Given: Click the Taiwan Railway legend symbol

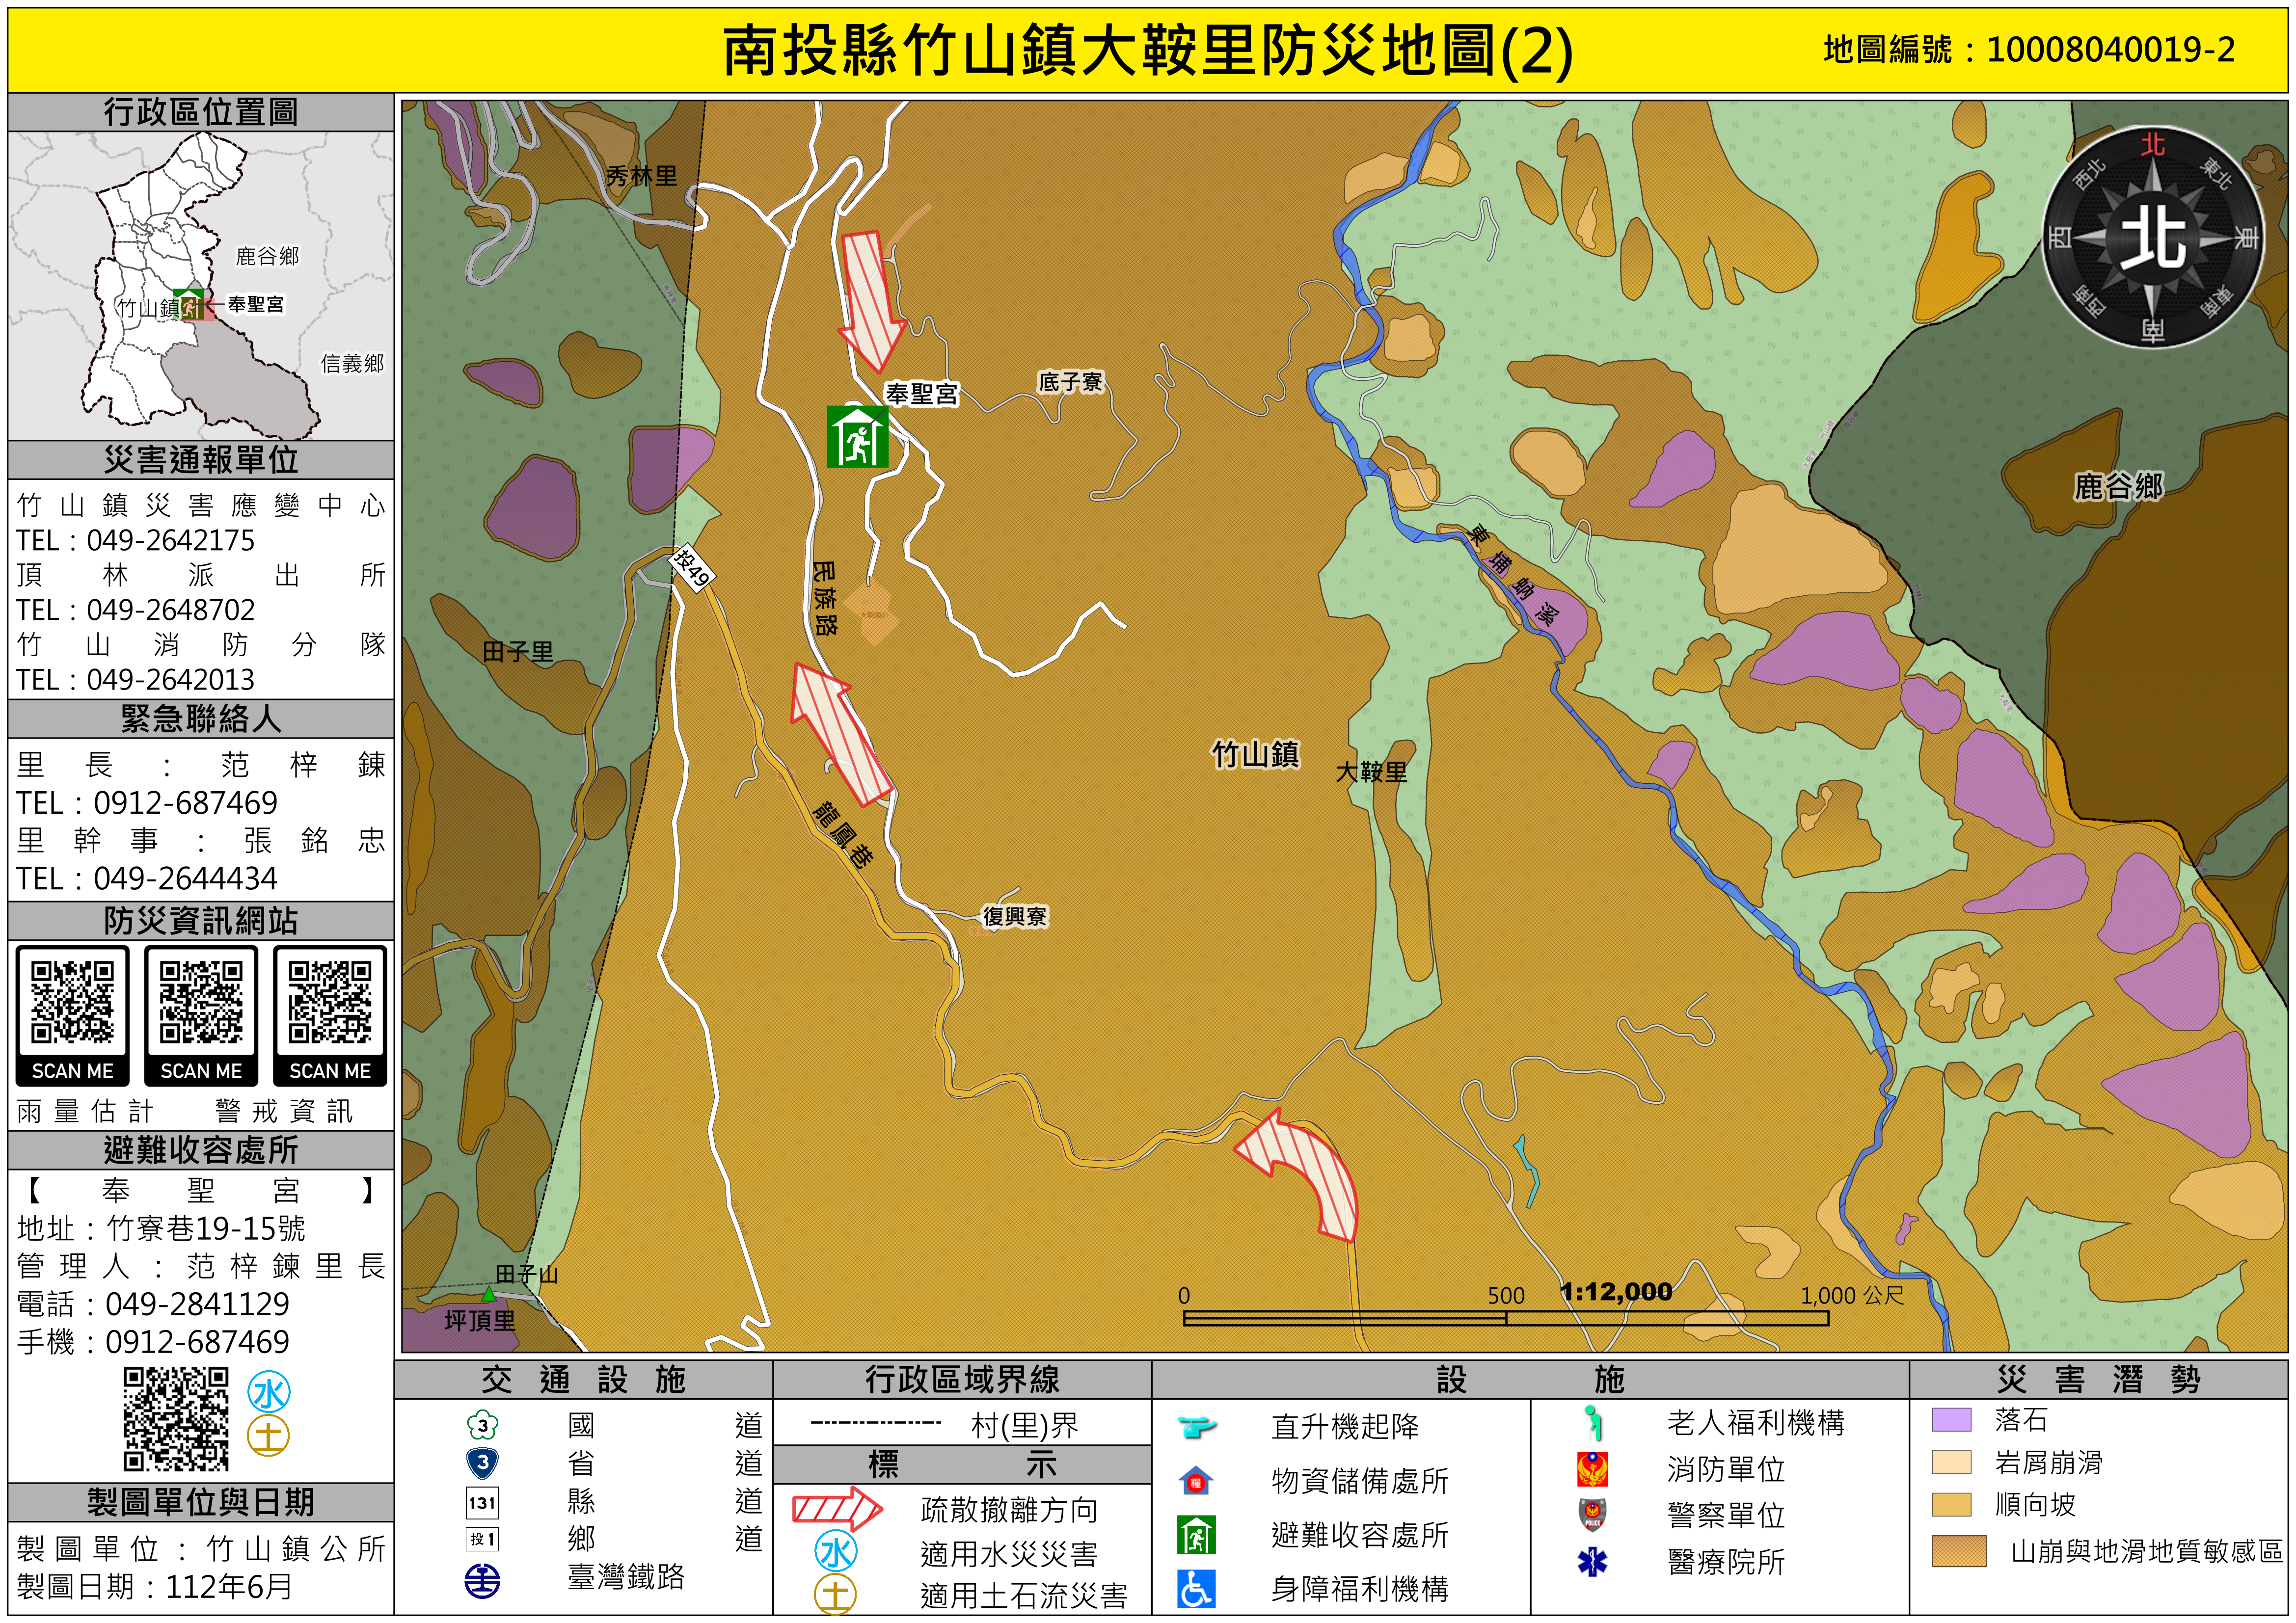Looking at the screenshot, I should (x=483, y=1581).
